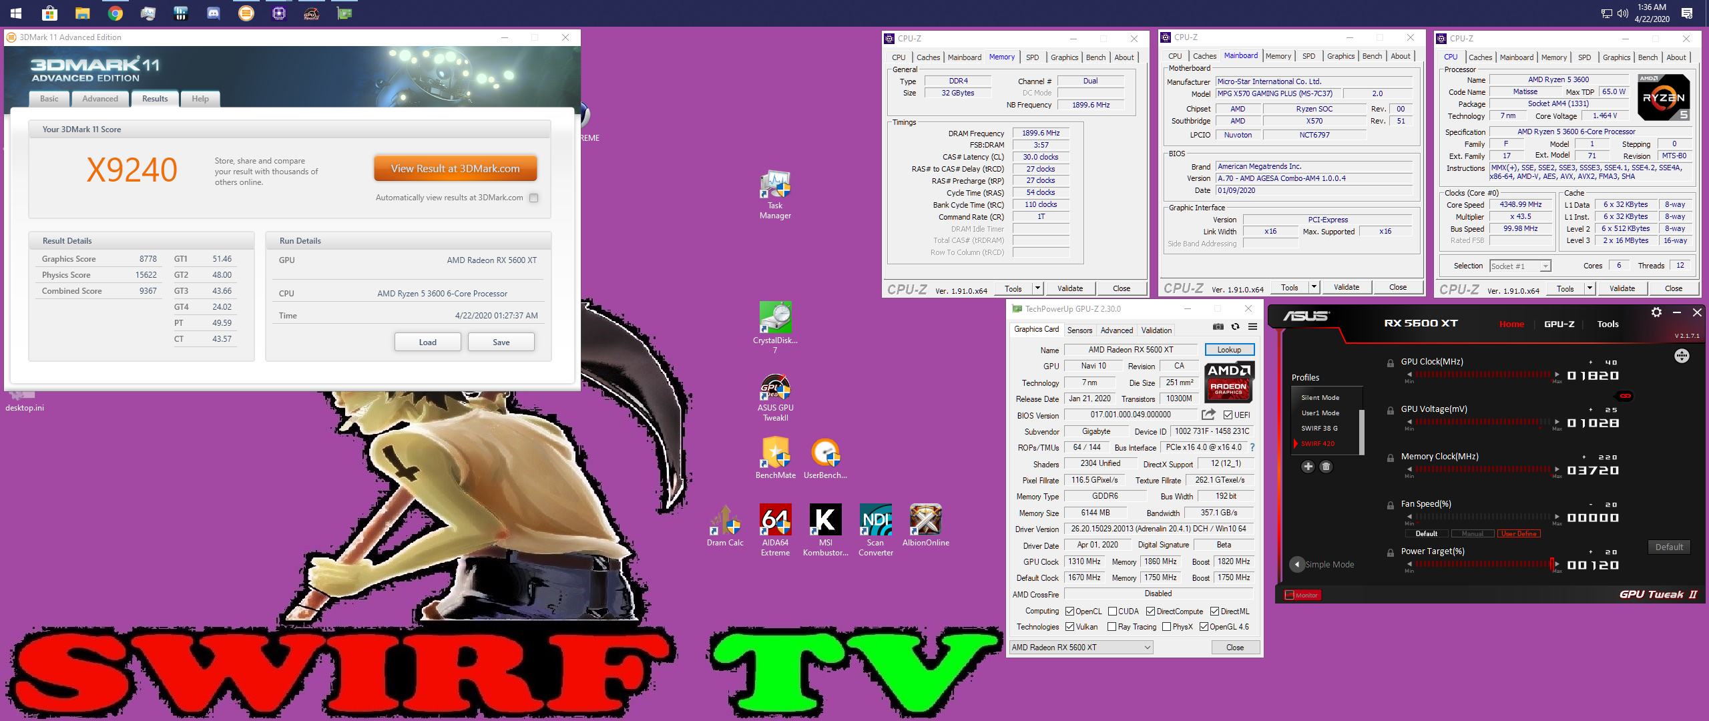Click the lock icon beside Power Target(%)
The height and width of the screenshot is (721, 1709).
tap(1391, 553)
